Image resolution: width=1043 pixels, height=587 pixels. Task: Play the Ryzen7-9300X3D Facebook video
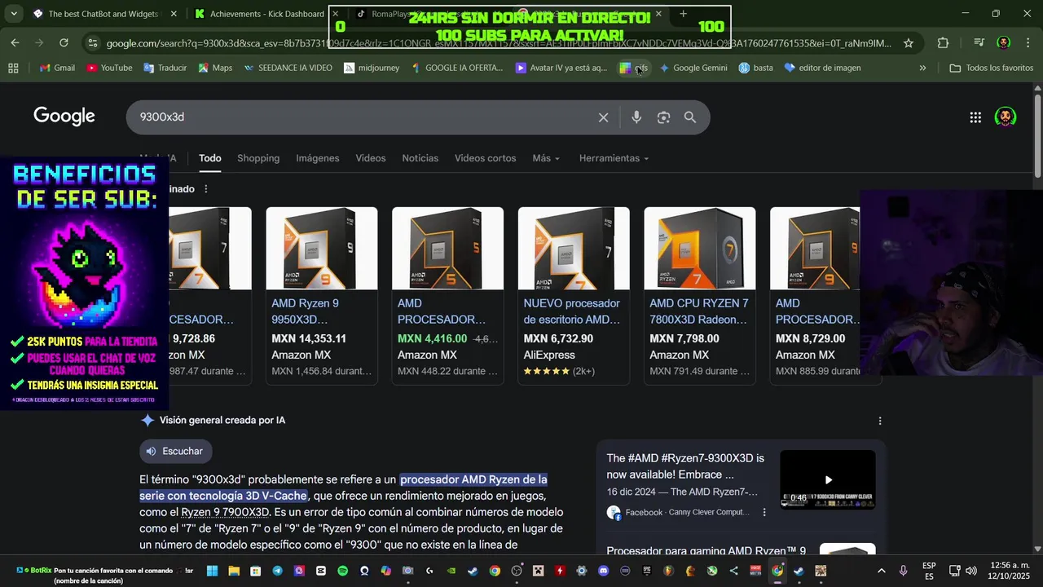828,480
